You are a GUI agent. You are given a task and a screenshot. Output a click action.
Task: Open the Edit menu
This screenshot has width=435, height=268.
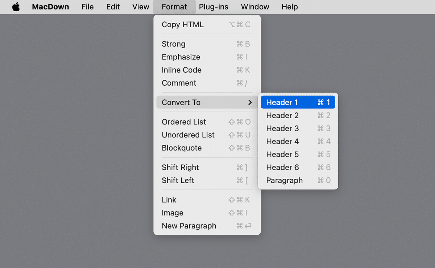pos(113,7)
